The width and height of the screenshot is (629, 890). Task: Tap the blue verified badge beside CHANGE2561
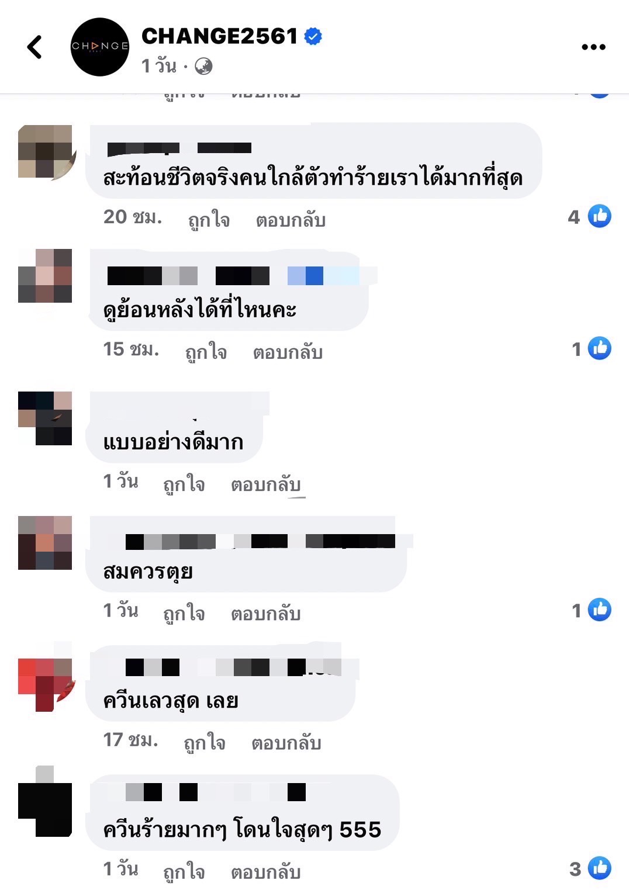314,37
